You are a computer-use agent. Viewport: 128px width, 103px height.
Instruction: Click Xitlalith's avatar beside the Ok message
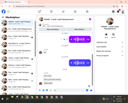[40, 53]
